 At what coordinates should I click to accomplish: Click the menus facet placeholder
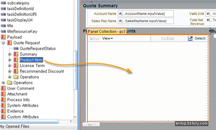[94, 39]
